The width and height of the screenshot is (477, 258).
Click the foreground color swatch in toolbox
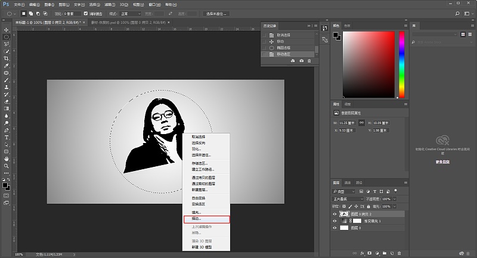[5, 185]
